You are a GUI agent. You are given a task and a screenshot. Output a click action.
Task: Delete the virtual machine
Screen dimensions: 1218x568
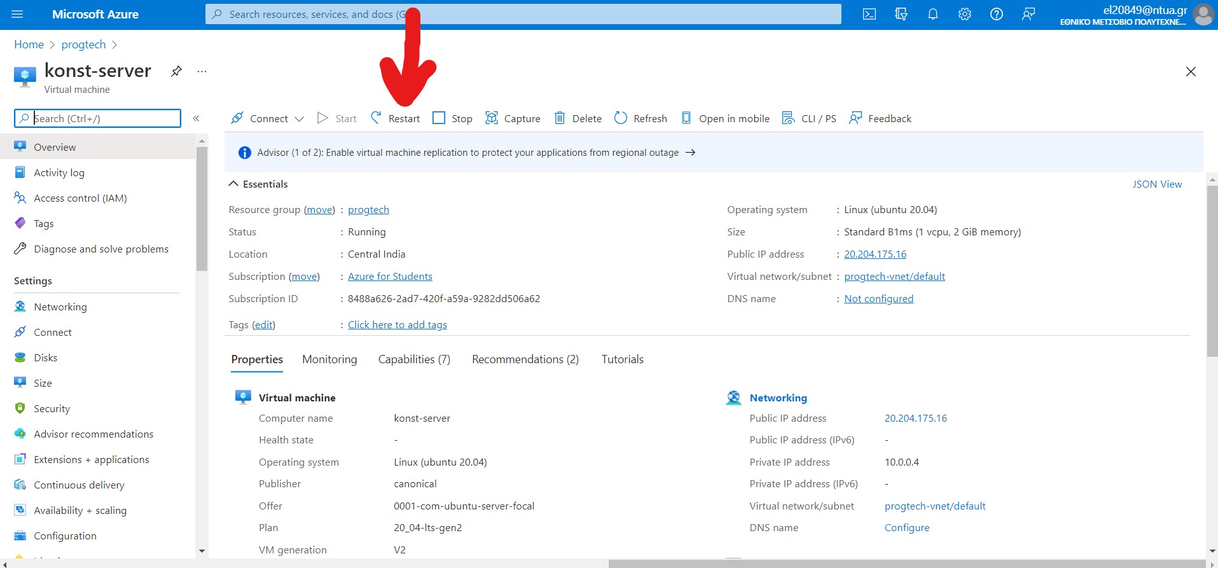(x=578, y=118)
